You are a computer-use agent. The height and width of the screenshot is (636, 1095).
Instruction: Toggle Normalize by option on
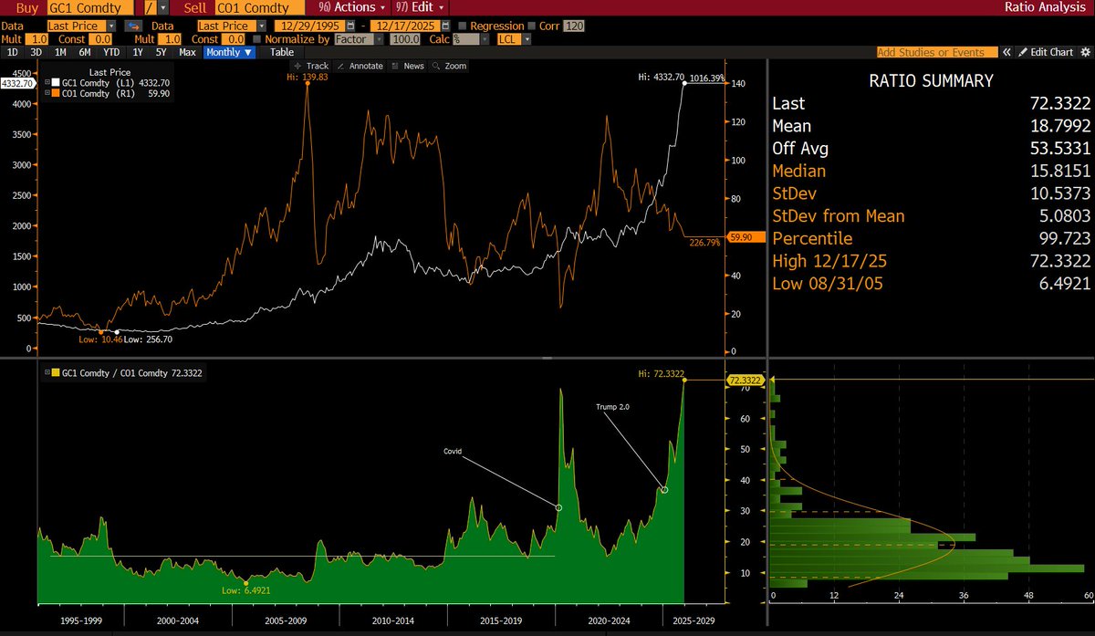click(256, 39)
